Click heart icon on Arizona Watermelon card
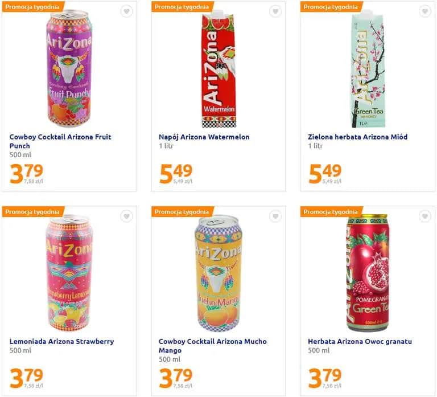Screen dimensions: 437x397 coord(275,11)
